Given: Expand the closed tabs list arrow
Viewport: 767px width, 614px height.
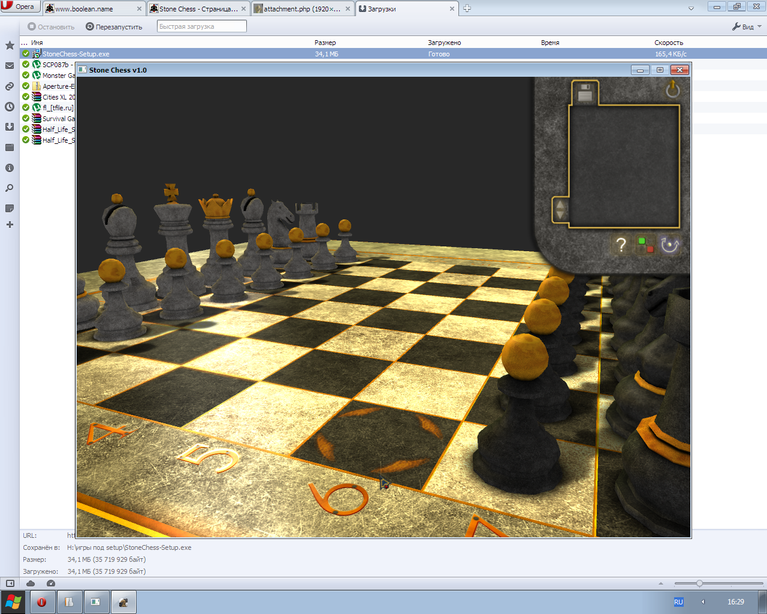Looking at the screenshot, I should pyautogui.click(x=691, y=8).
